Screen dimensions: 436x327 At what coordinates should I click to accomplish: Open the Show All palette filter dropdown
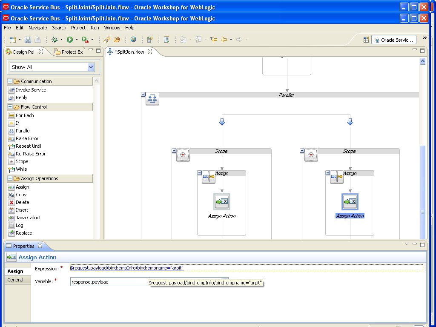(x=91, y=67)
